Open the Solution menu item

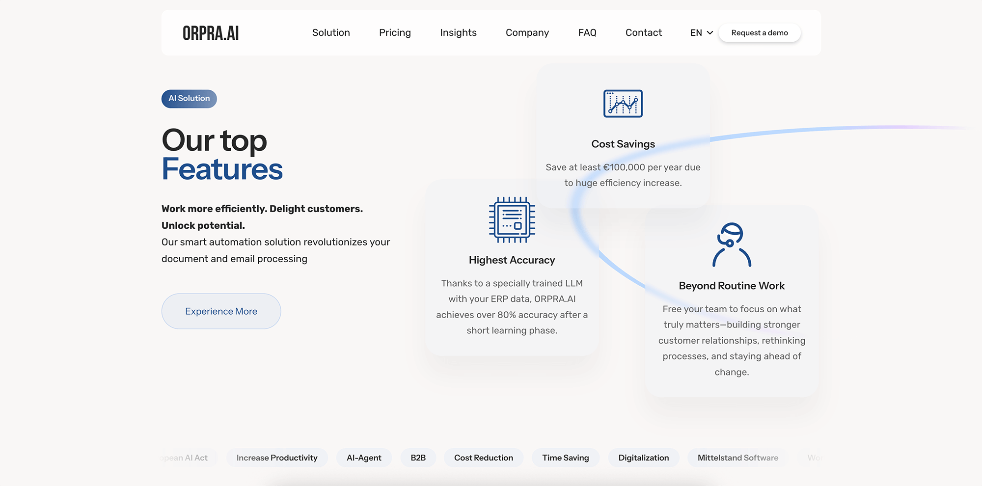[x=331, y=32]
